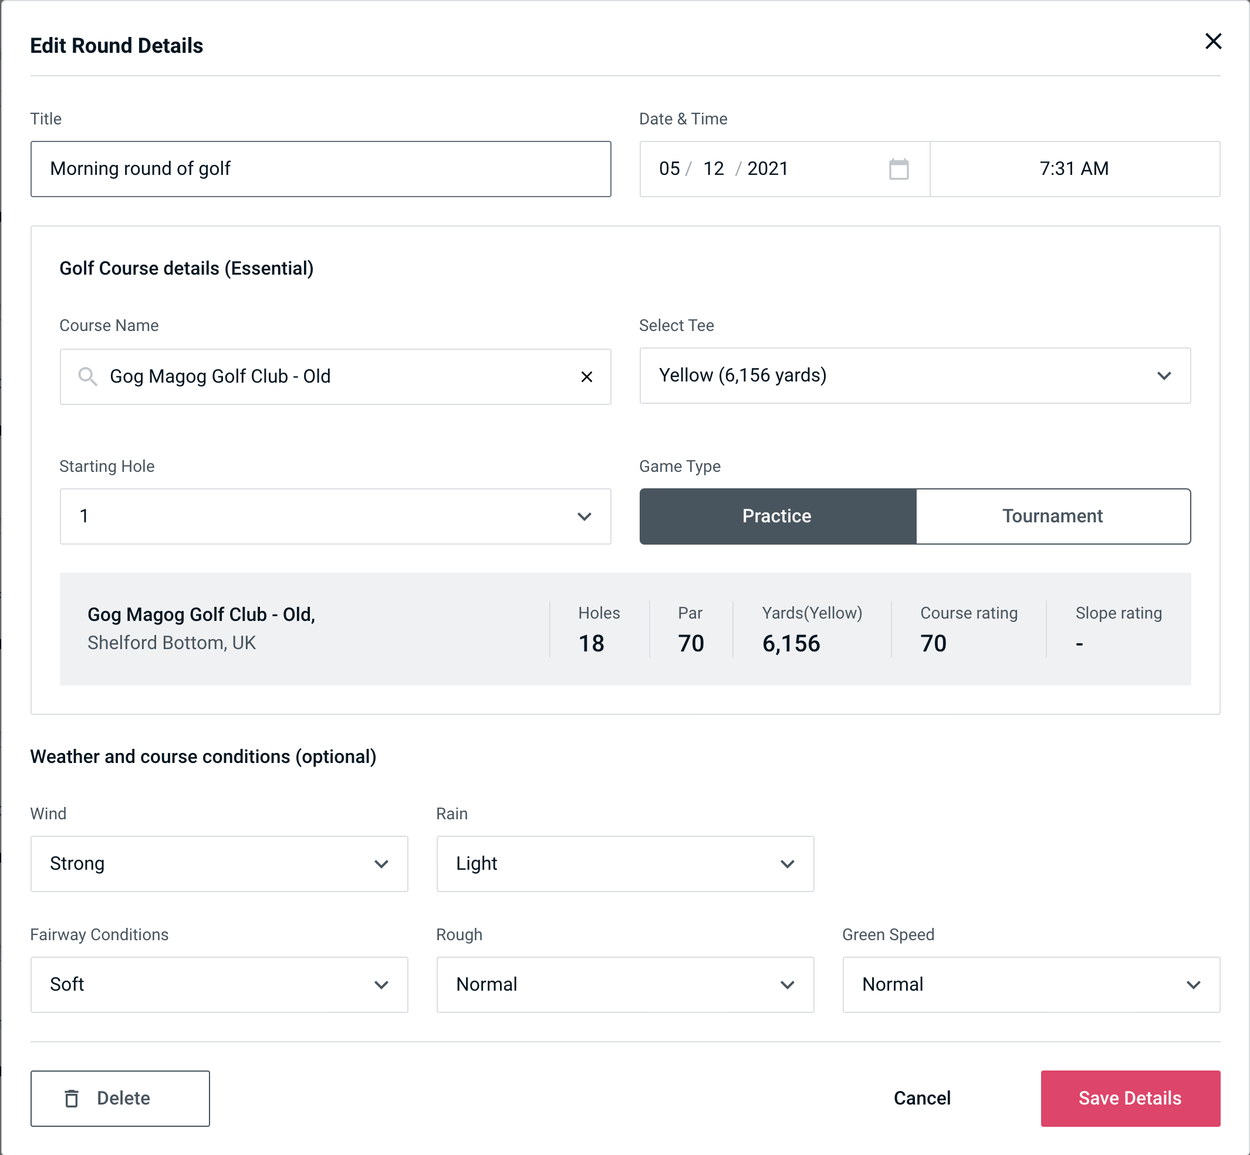Click the Delete button to remove round
Image resolution: width=1250 pixels, height=1155 pixels.
click(120, 1097)
